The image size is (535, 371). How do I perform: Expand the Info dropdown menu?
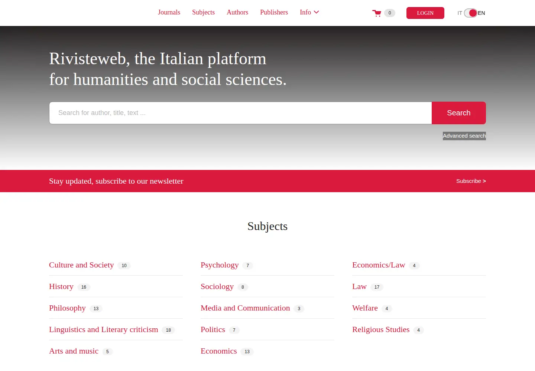point(309,12)
